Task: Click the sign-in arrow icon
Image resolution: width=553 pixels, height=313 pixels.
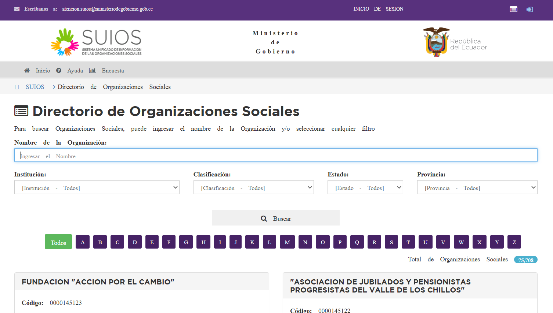Action: pyautogui.click(x=529, y=10)
